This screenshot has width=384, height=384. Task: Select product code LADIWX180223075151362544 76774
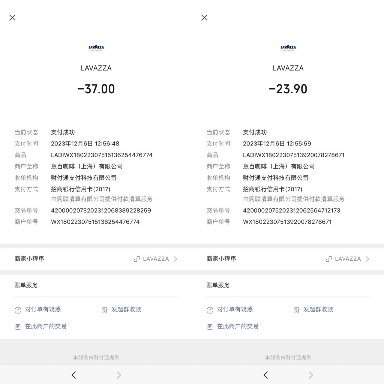point(102,155)
